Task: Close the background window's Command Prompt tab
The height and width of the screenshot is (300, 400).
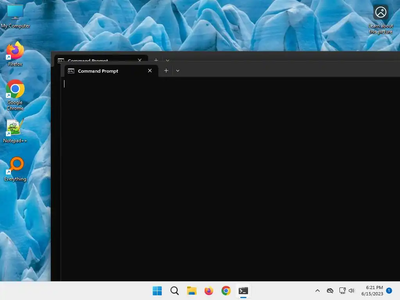Action: [139, 60]
